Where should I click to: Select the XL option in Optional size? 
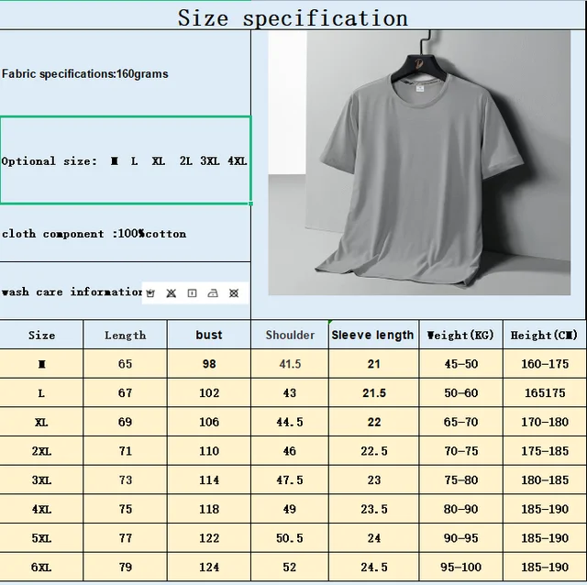point(159,161)
